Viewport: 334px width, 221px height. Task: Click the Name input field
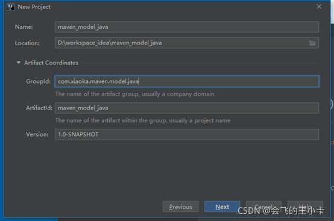(x=187, y=27)
